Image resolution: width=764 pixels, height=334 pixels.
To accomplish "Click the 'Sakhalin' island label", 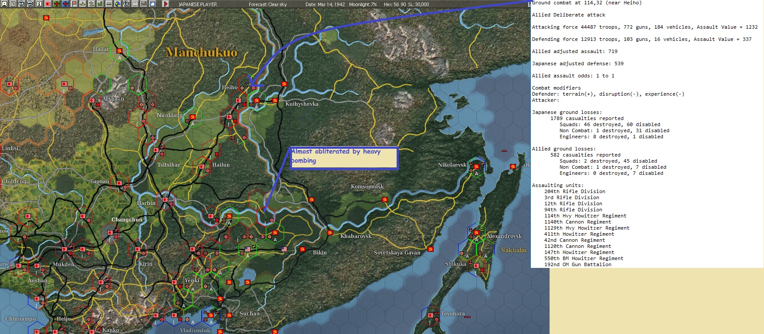I will [x=514, y=250].
